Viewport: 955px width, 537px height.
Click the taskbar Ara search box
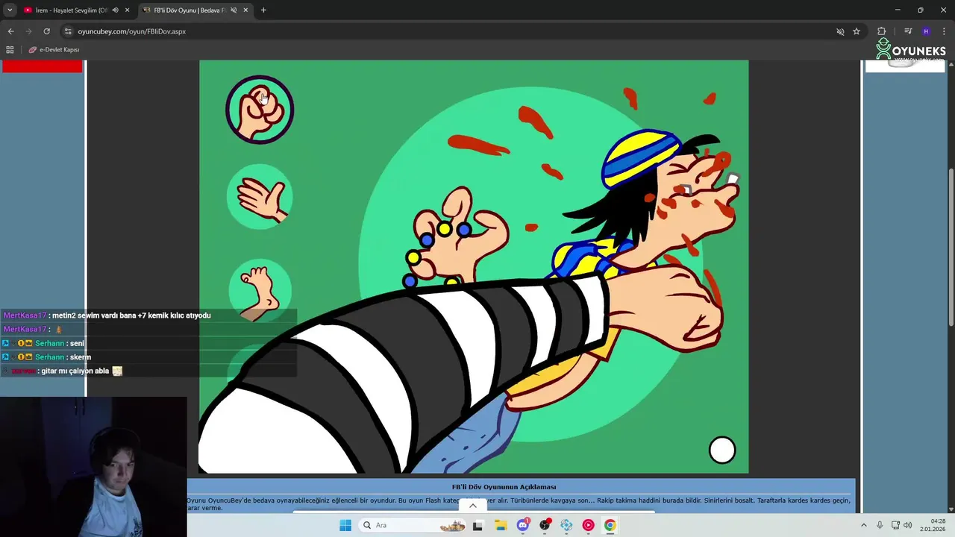point(412,525)
